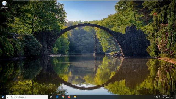Screen dimensions: 176x99
Task: Open Cortana circle icon on taskbar
Action: tap(51, 97)
